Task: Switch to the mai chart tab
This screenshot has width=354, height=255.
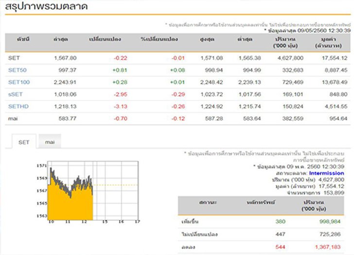Action: pyautogui.click(x=50, y=142)
